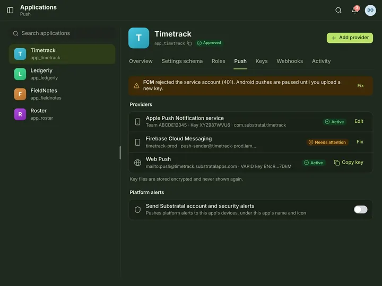
Task: Switch to Settings schema tab
Action: [x=182, y=61]
